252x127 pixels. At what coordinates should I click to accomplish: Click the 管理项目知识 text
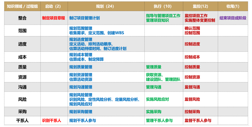point(158,21)
